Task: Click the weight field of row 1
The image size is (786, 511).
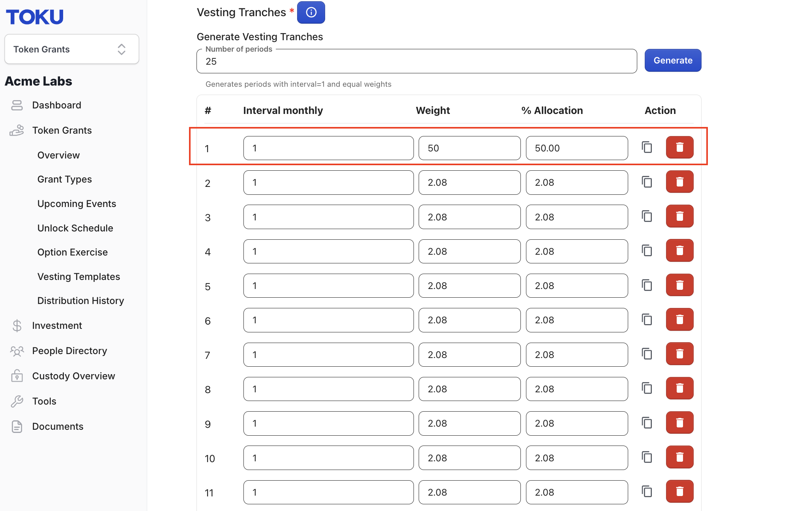Action: (x=470, y=148)
